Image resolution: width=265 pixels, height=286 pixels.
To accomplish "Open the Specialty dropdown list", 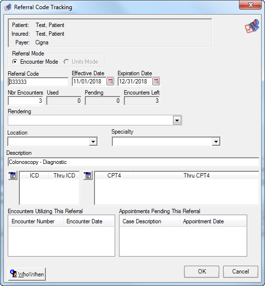I will [216, 141].
